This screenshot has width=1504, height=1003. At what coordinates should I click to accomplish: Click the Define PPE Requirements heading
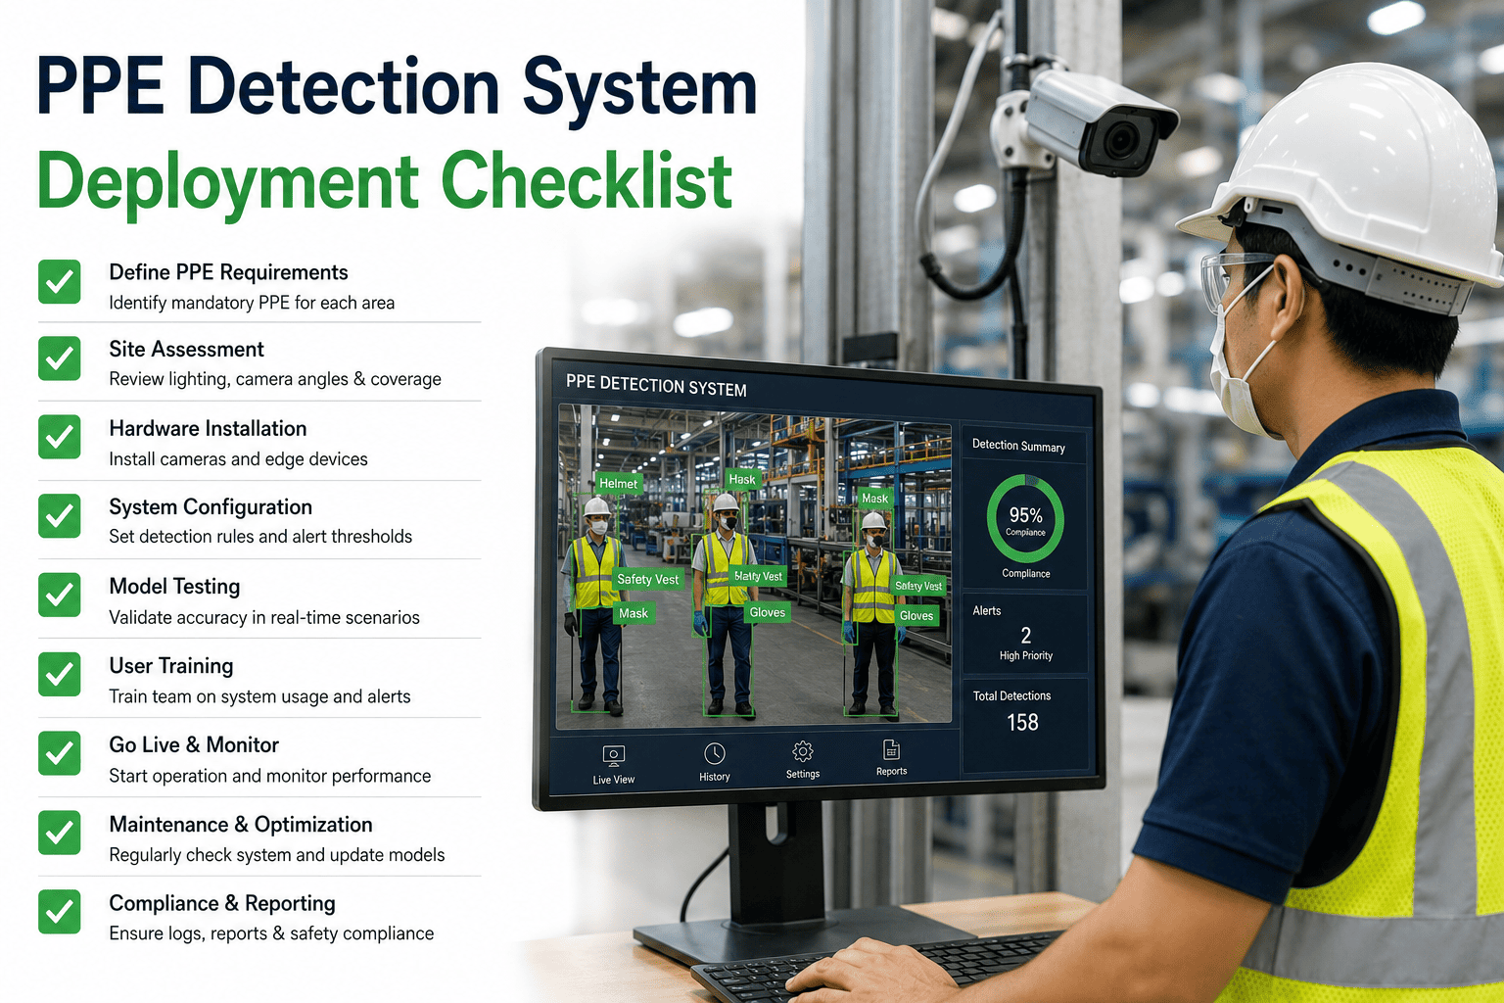(x=228, y=272)
